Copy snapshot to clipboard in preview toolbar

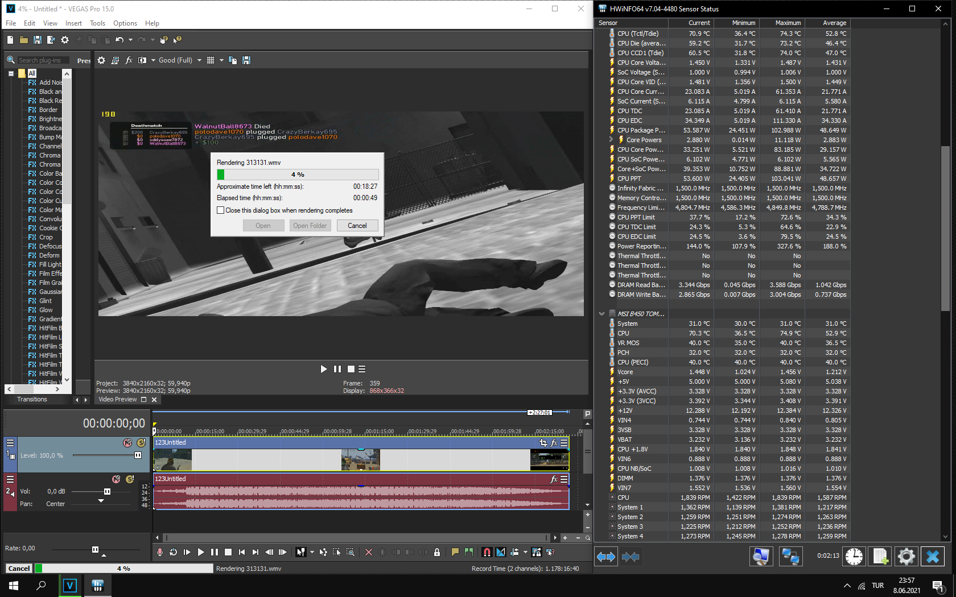click(x=233, y=60)
